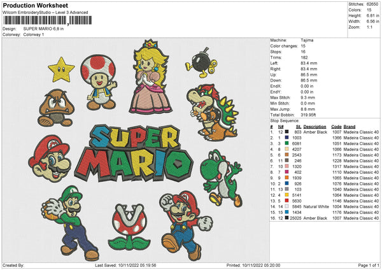This screenshot has width=382, height=270.
Task: Click the Machine value 'Tajima'
Action: pos(307,40)
